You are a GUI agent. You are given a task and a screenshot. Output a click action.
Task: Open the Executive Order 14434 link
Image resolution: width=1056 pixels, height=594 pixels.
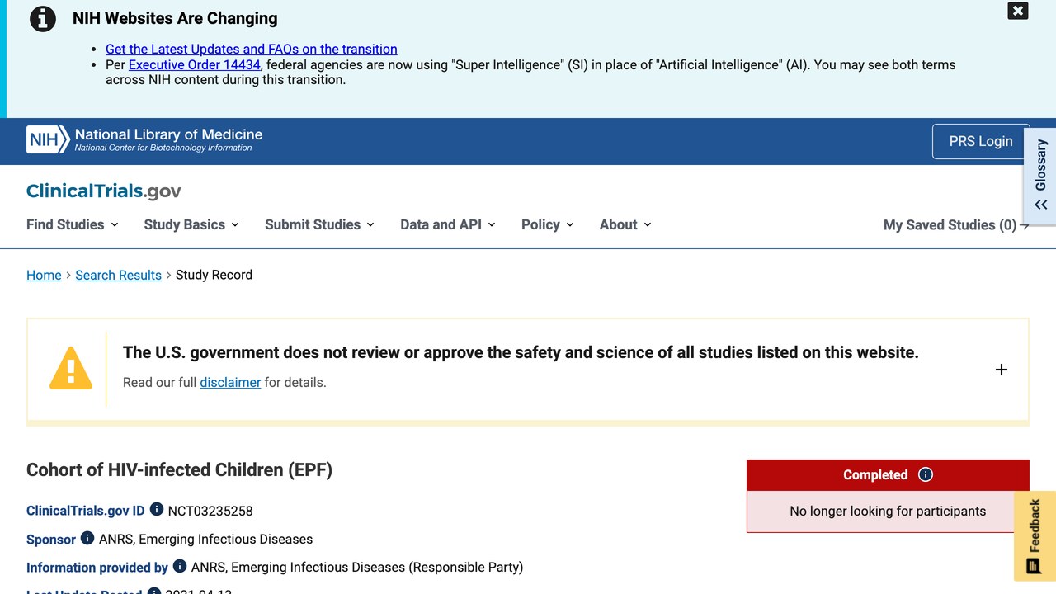coord(195,64)
